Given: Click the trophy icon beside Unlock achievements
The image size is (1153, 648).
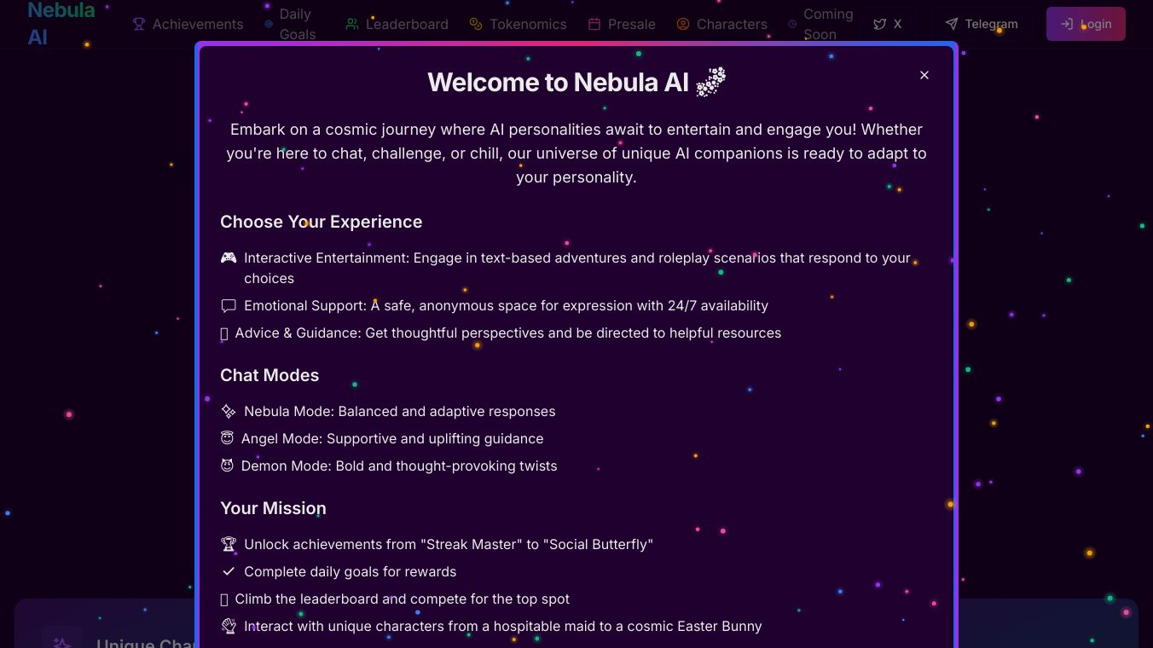Looking at the screenshot, I should 229,544.
